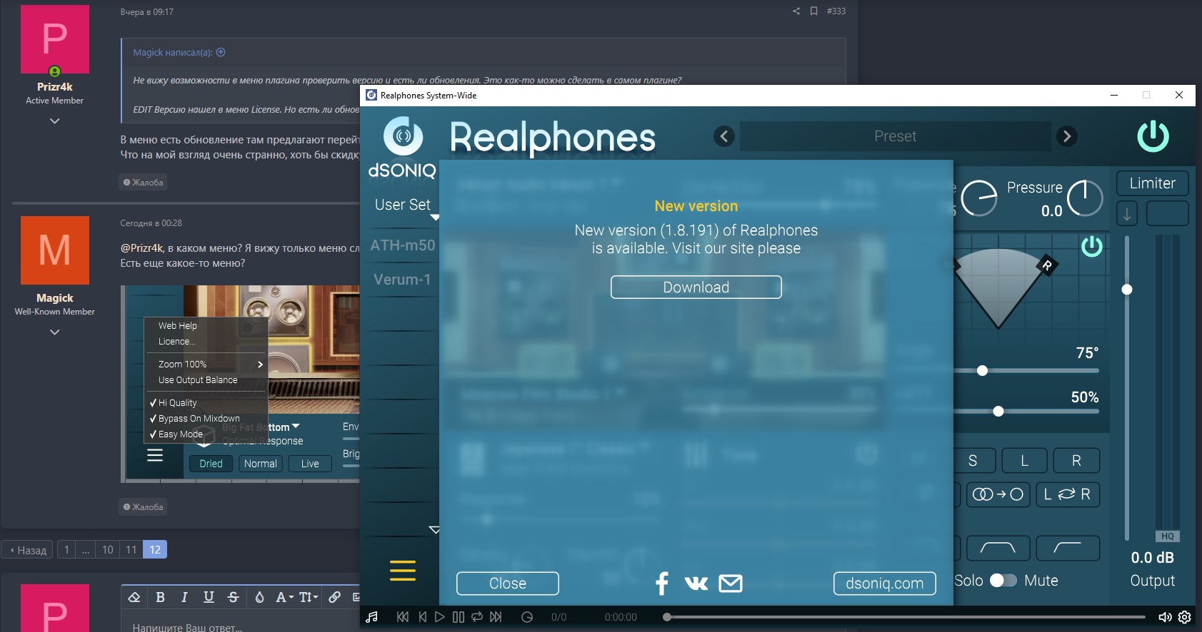Go to the next Realphones preset

[x=1067, y=136]
